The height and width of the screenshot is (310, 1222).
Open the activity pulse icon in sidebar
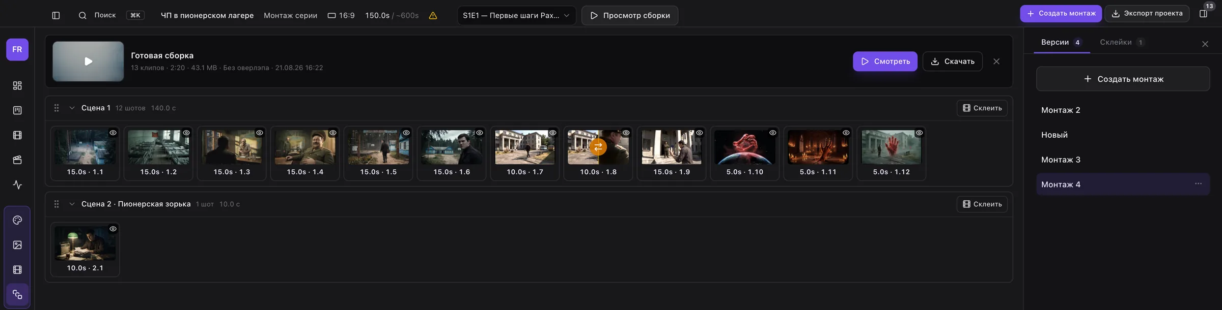(17, 185)
